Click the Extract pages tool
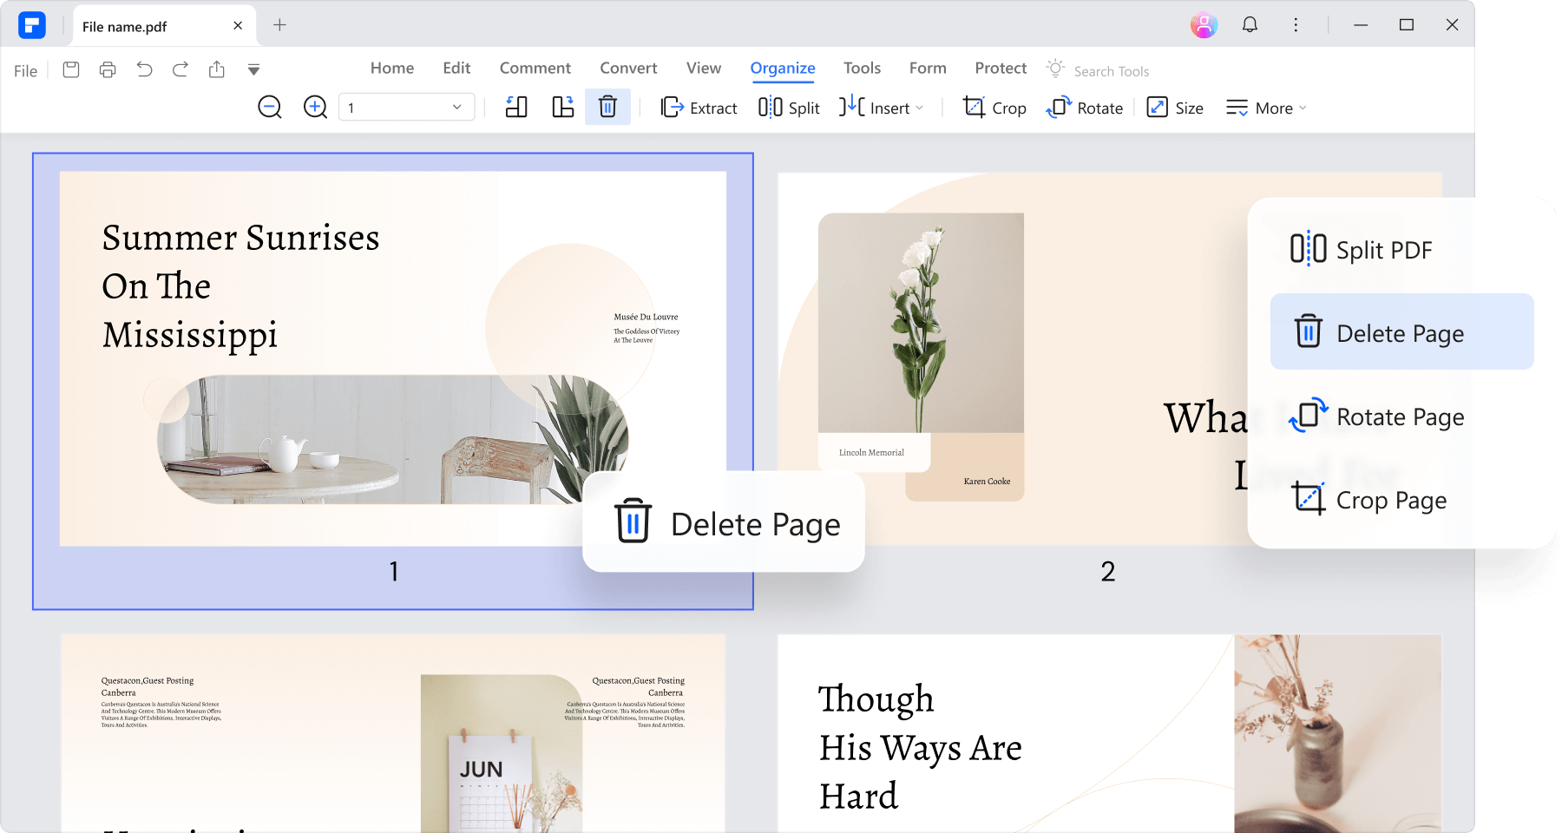 pos(699,108)
